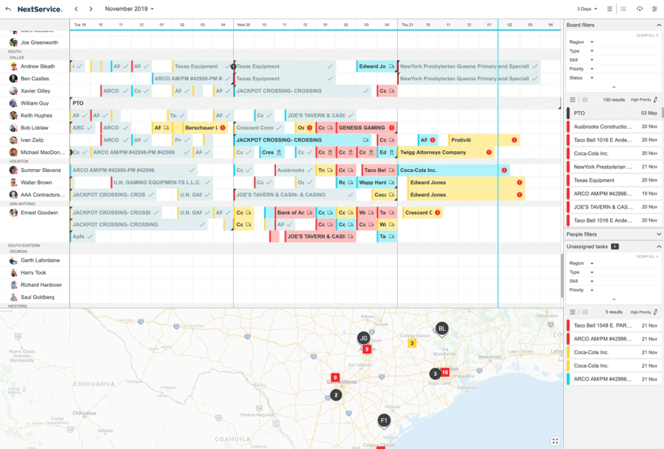Open Crescent C task on Ernest Goodwin row
Image resolution: width=664 pixels, height=449 pixels.
(x=423, y=213)
